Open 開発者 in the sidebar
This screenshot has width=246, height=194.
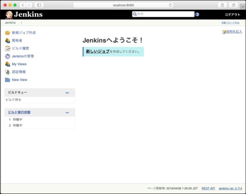[x=17, y=41]
